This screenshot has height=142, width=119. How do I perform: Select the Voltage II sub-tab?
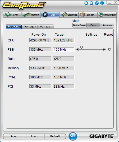pyautogui.click(x=46, y=27)
